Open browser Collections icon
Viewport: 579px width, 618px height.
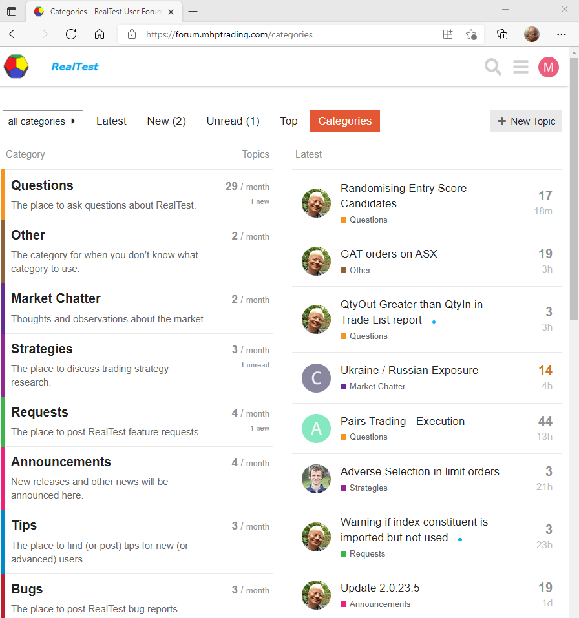502,34
